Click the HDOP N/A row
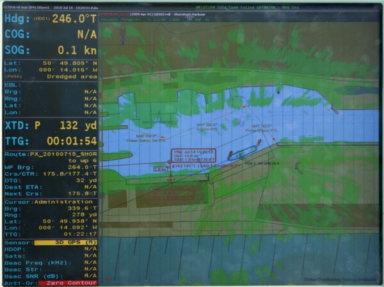The image size is (384, 287). coord(51,249)
